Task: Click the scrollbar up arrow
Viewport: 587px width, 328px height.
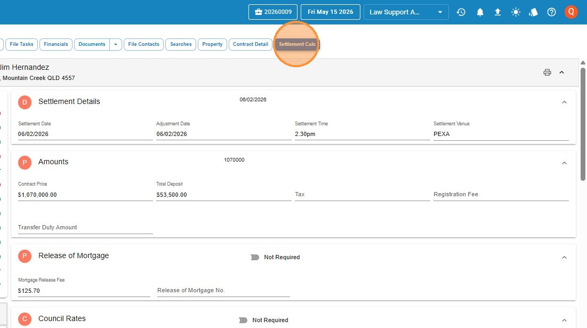Action: point(583,62)
